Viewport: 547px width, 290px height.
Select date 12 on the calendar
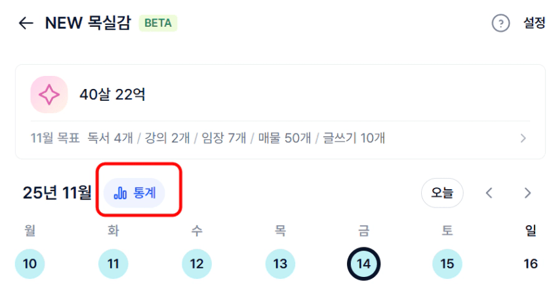(x=197, y=264)
